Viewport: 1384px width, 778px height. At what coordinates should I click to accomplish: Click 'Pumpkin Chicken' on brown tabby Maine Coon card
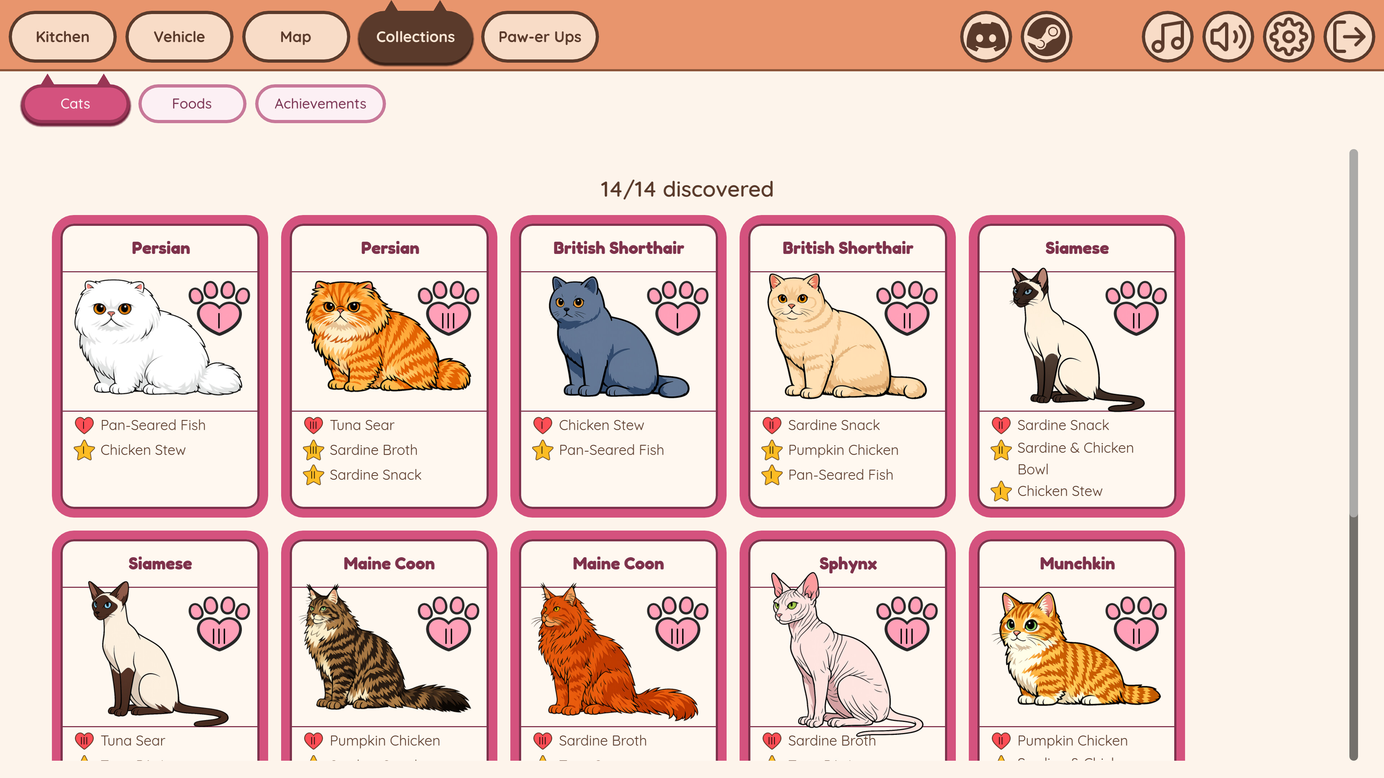pos(385,741)
